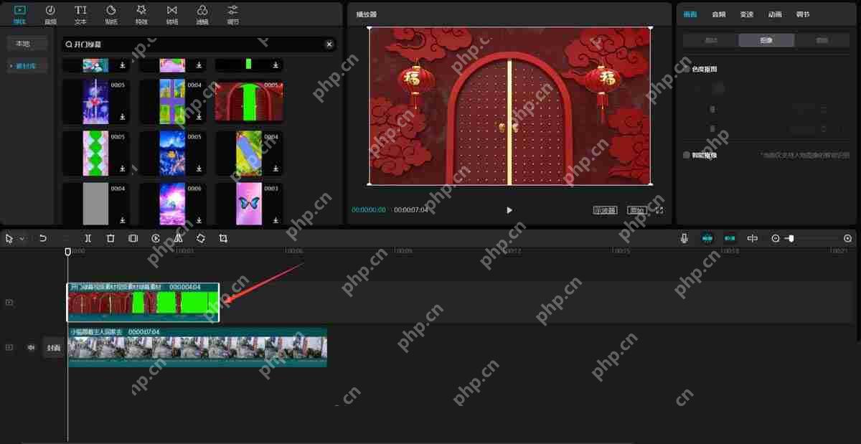861x444 pixels.
Task: Clear the search box text
Action: 329,44
